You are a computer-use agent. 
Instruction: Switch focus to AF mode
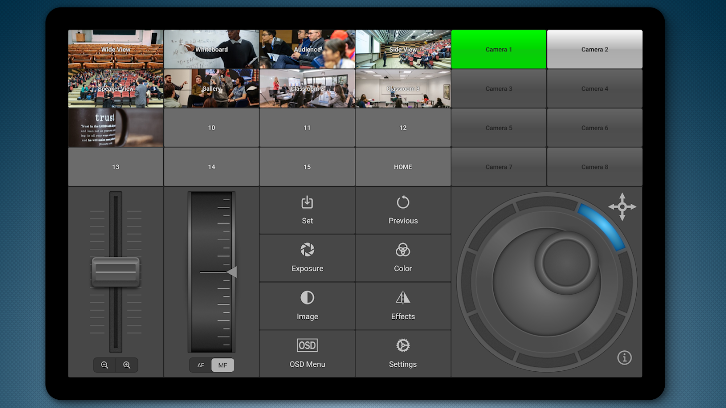tap(201, 365)
